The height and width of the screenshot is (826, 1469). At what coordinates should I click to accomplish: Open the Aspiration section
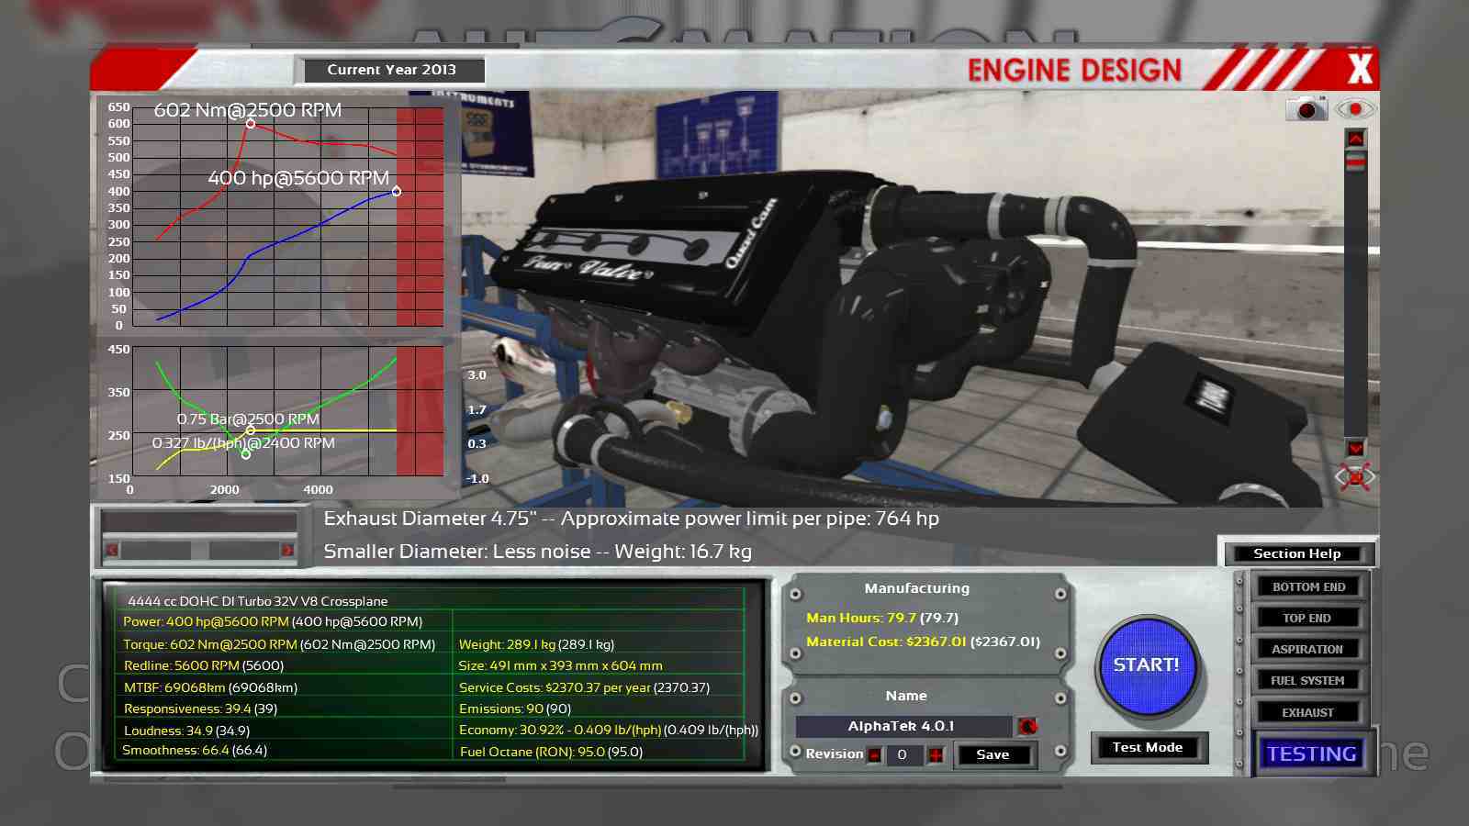click(x=1307, y=649)
